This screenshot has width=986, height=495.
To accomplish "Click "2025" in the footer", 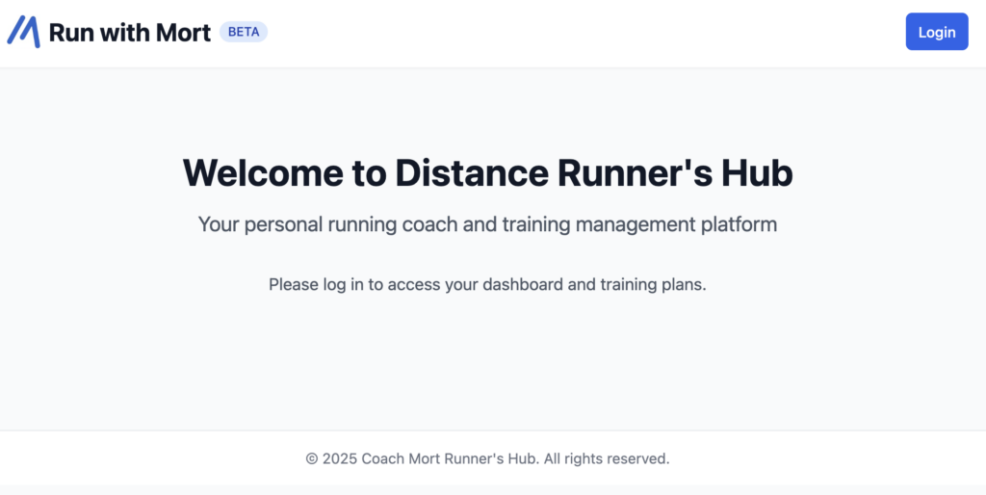I will click(340, 458).
